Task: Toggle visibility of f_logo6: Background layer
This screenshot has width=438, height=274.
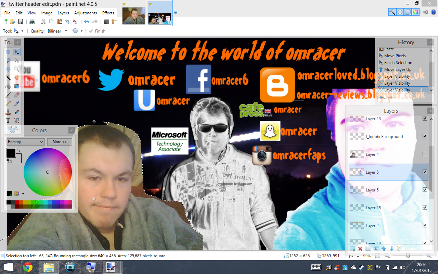Action: (x=425, y=136)
